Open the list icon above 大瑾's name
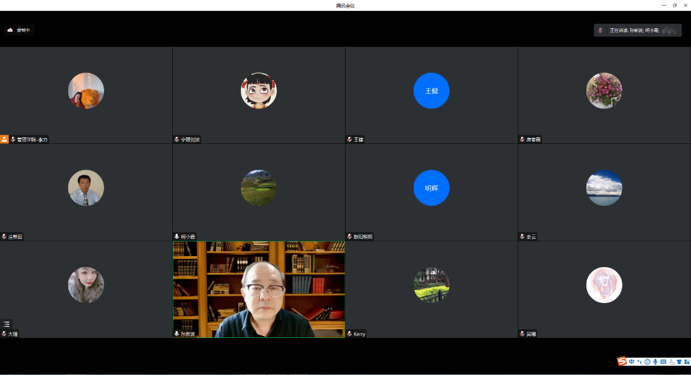The image size is (691, 375). click(x=7, y=324)
